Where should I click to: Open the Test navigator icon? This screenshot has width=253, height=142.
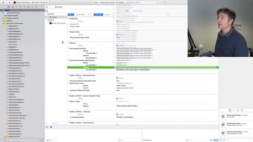(x=25, y=7)
